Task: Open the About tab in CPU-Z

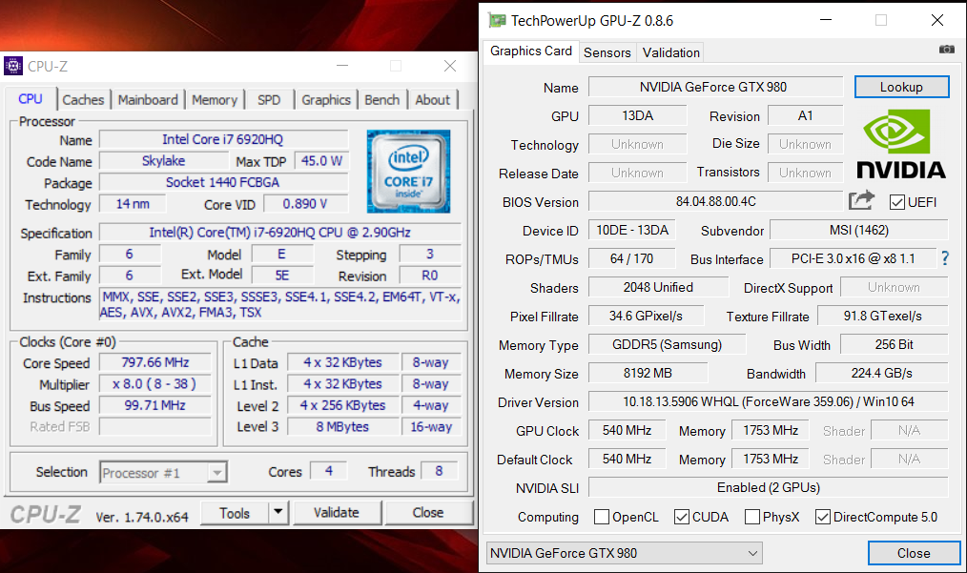Action: pos(433,100)
